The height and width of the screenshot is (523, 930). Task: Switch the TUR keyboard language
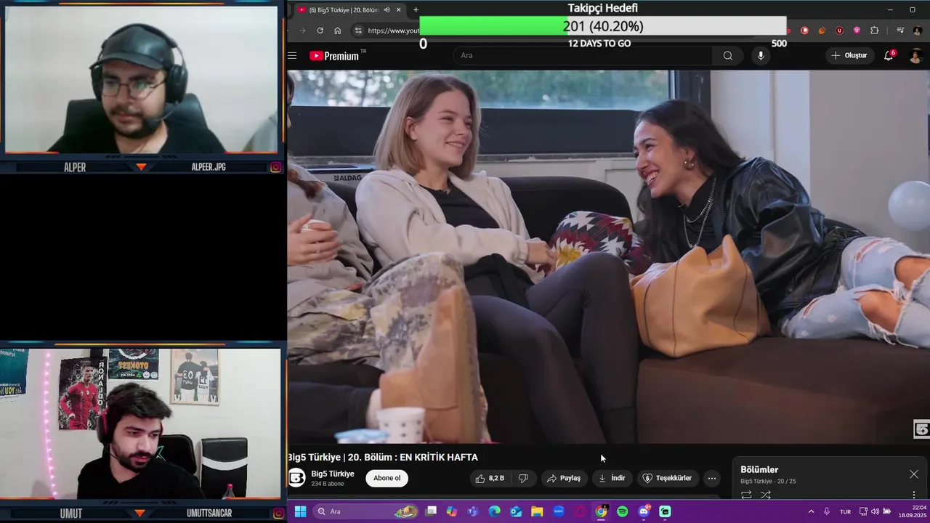click(845, 511)
